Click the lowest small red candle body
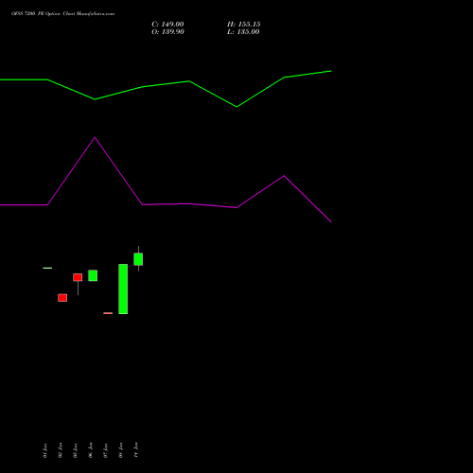This screenshot has height=473, width=473. coord(62,298)
